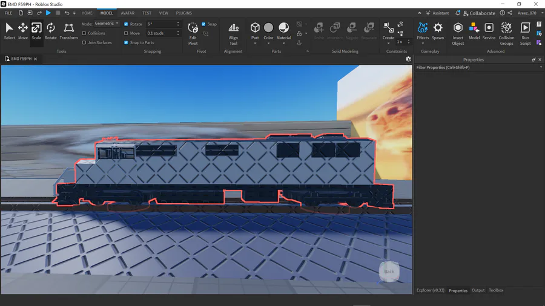Switch to the TEST ribbon tab
The height and width of the screenshot is (306, 545).
click(x=147, y=13)
